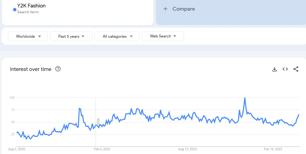Click the Search term label under Y2K Fashion
The image size is (306, 154).
(x=28, y=12)
